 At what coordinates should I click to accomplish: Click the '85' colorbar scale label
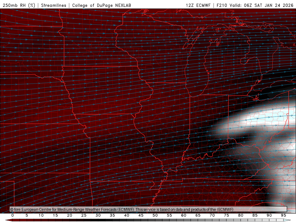(x=255, y=215)
